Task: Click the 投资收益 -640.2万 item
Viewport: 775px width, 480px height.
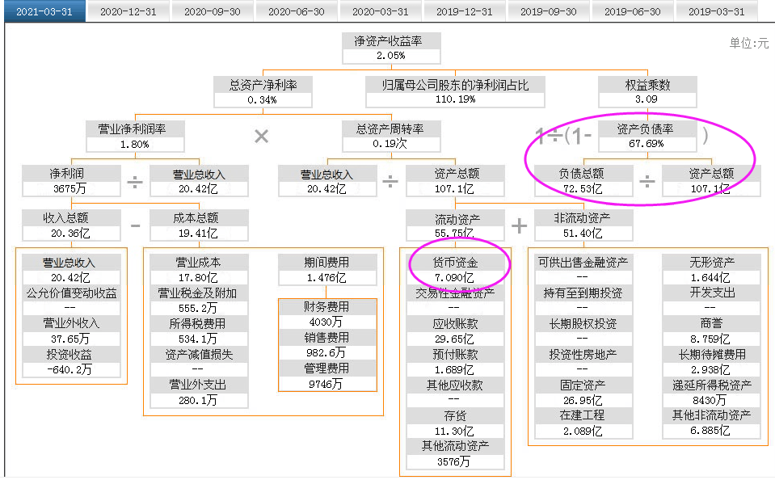Action: 71,362
